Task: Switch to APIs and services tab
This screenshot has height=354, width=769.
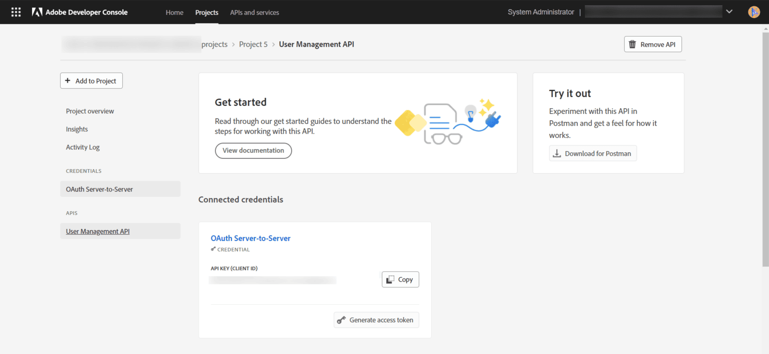Action: click(254, 12)
